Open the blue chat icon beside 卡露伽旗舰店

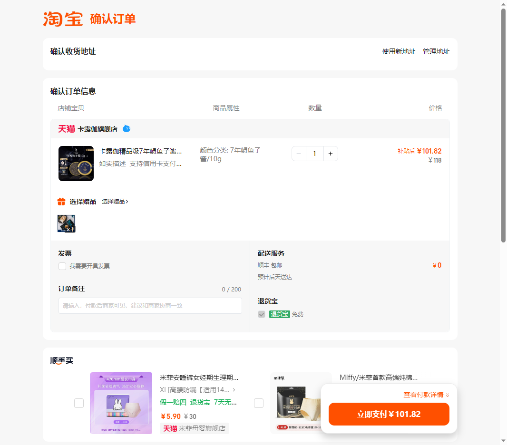(127, 129)
